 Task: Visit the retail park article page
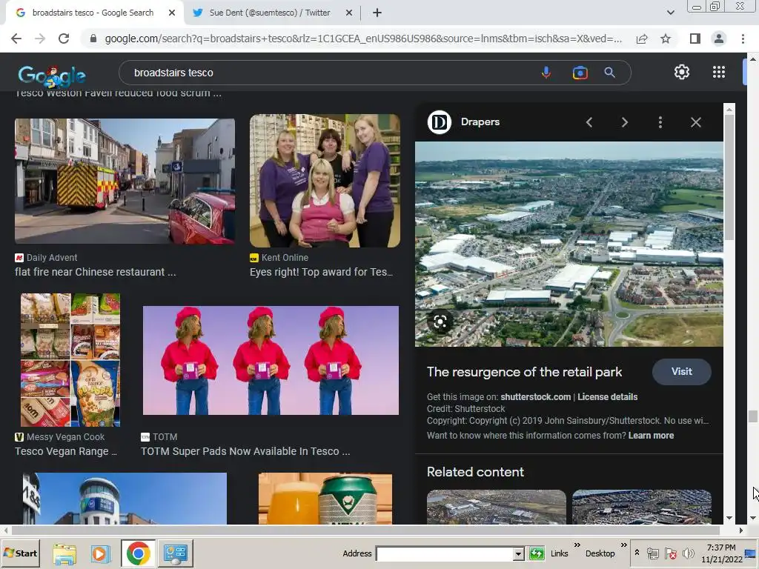click(682, 372)
